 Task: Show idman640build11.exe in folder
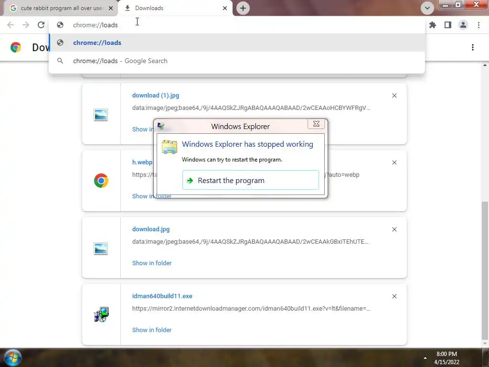tap(152, 330)
